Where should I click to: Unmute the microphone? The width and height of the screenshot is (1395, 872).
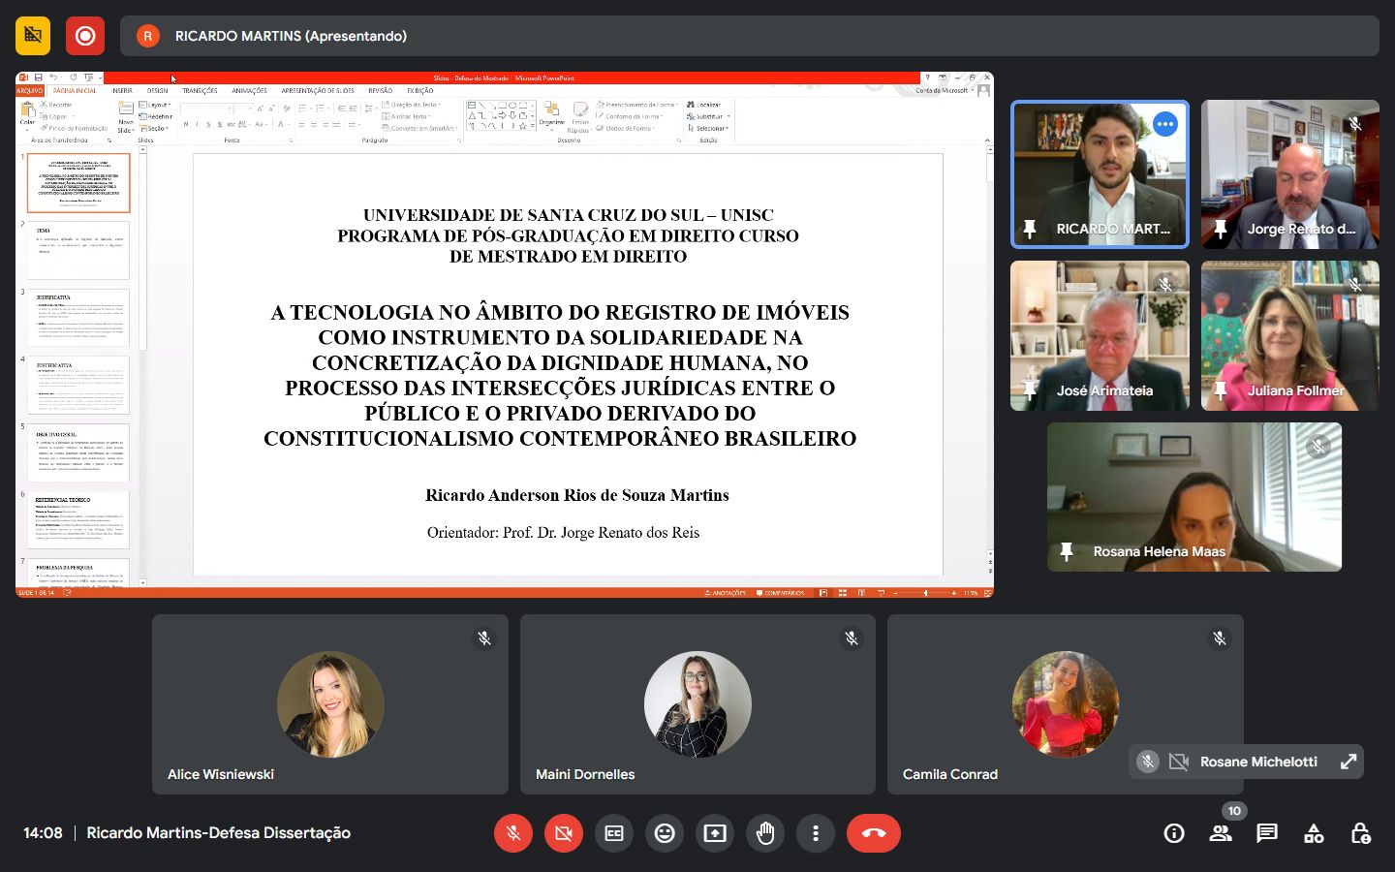click(513, 833)
